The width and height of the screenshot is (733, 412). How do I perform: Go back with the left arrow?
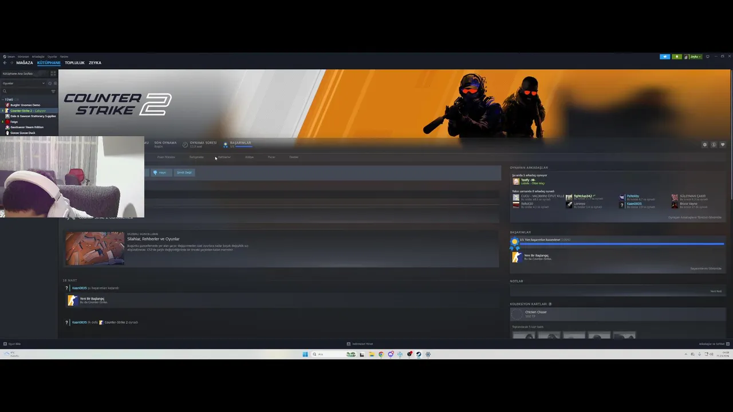[x=5, y=62]
